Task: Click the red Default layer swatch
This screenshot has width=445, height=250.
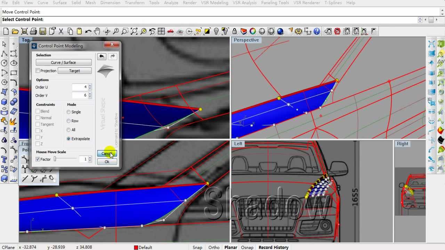Action: (136, 248)
